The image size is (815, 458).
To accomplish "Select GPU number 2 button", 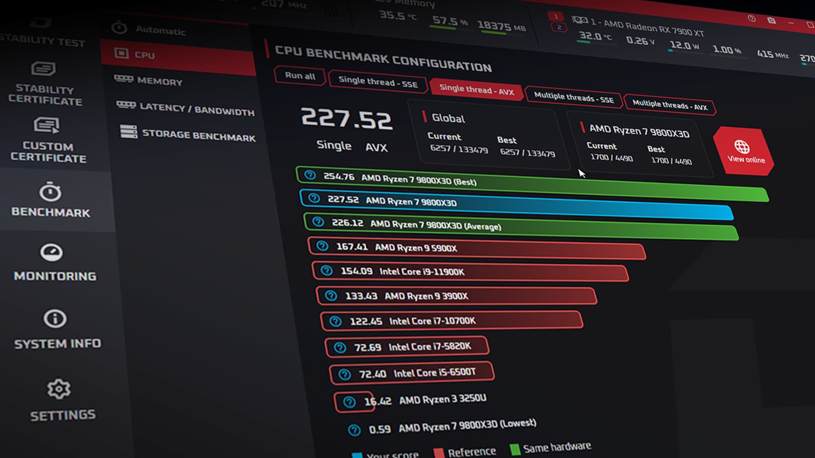I will [x=559, y=27].
